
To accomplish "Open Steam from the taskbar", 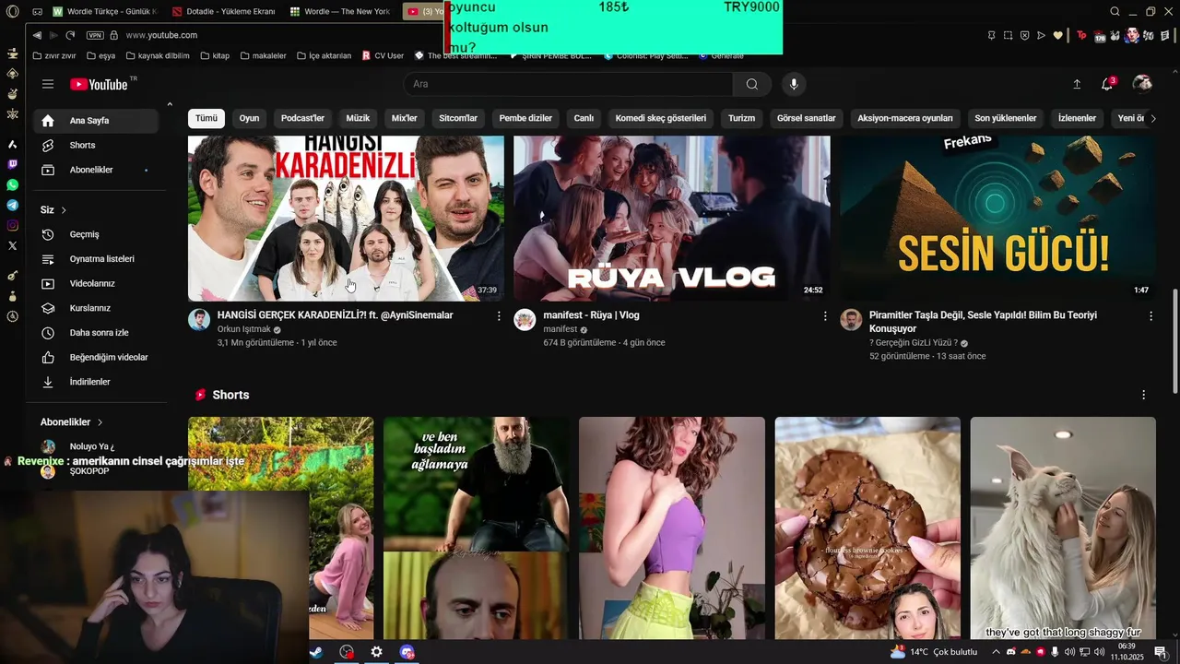I will tap(315, 652).
